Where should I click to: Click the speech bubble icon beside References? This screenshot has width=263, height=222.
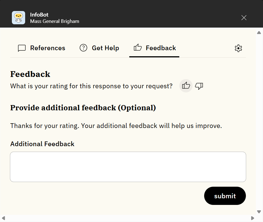(22, 48)
